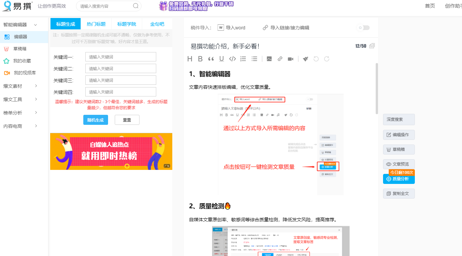Toggle bold formatting in the editor toolbar
462x256 pixels.
(x=200, y=59)
